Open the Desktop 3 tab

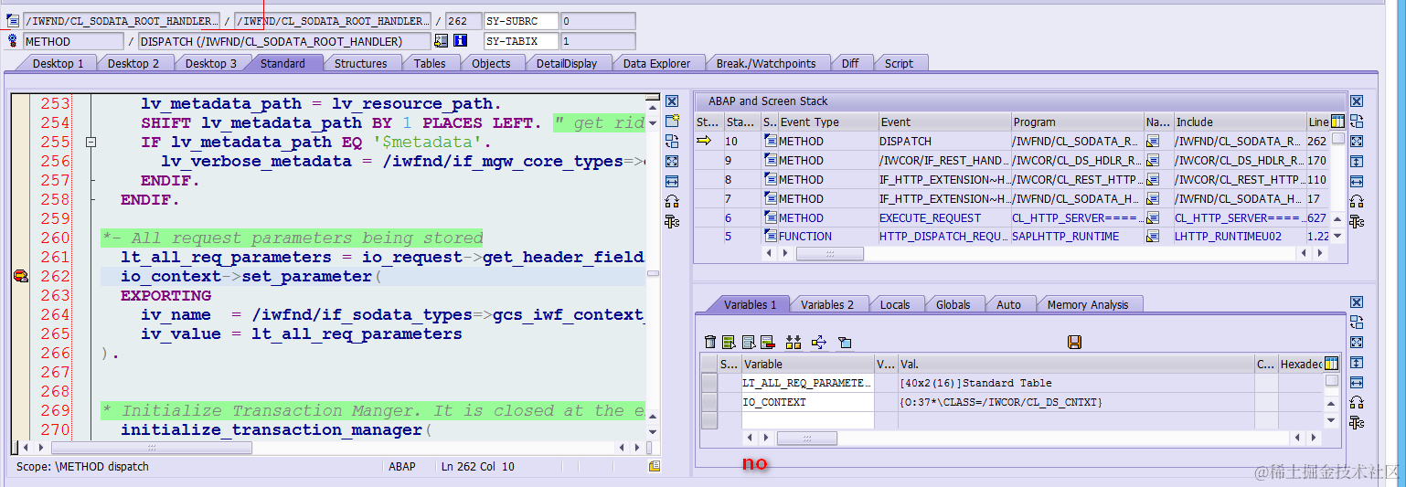(x=210, y=63)
